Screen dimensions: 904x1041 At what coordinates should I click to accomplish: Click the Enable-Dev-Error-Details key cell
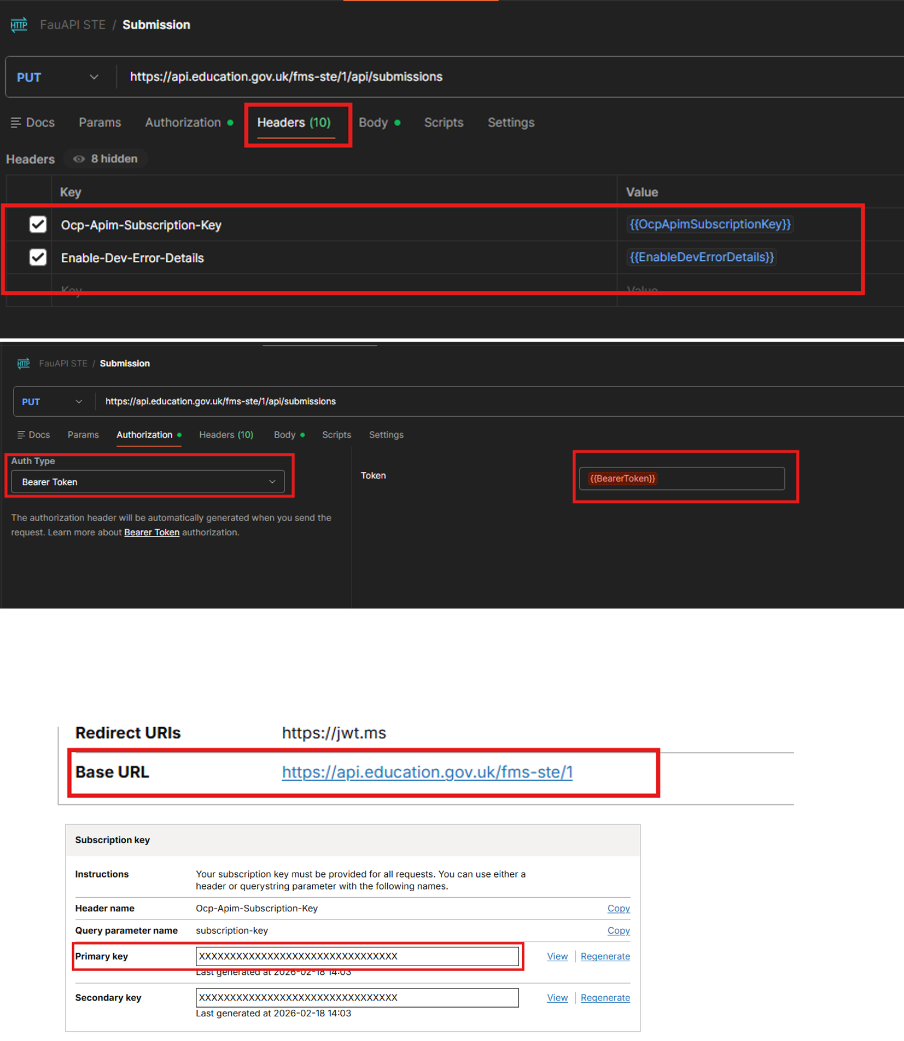(x=334, y=258)
